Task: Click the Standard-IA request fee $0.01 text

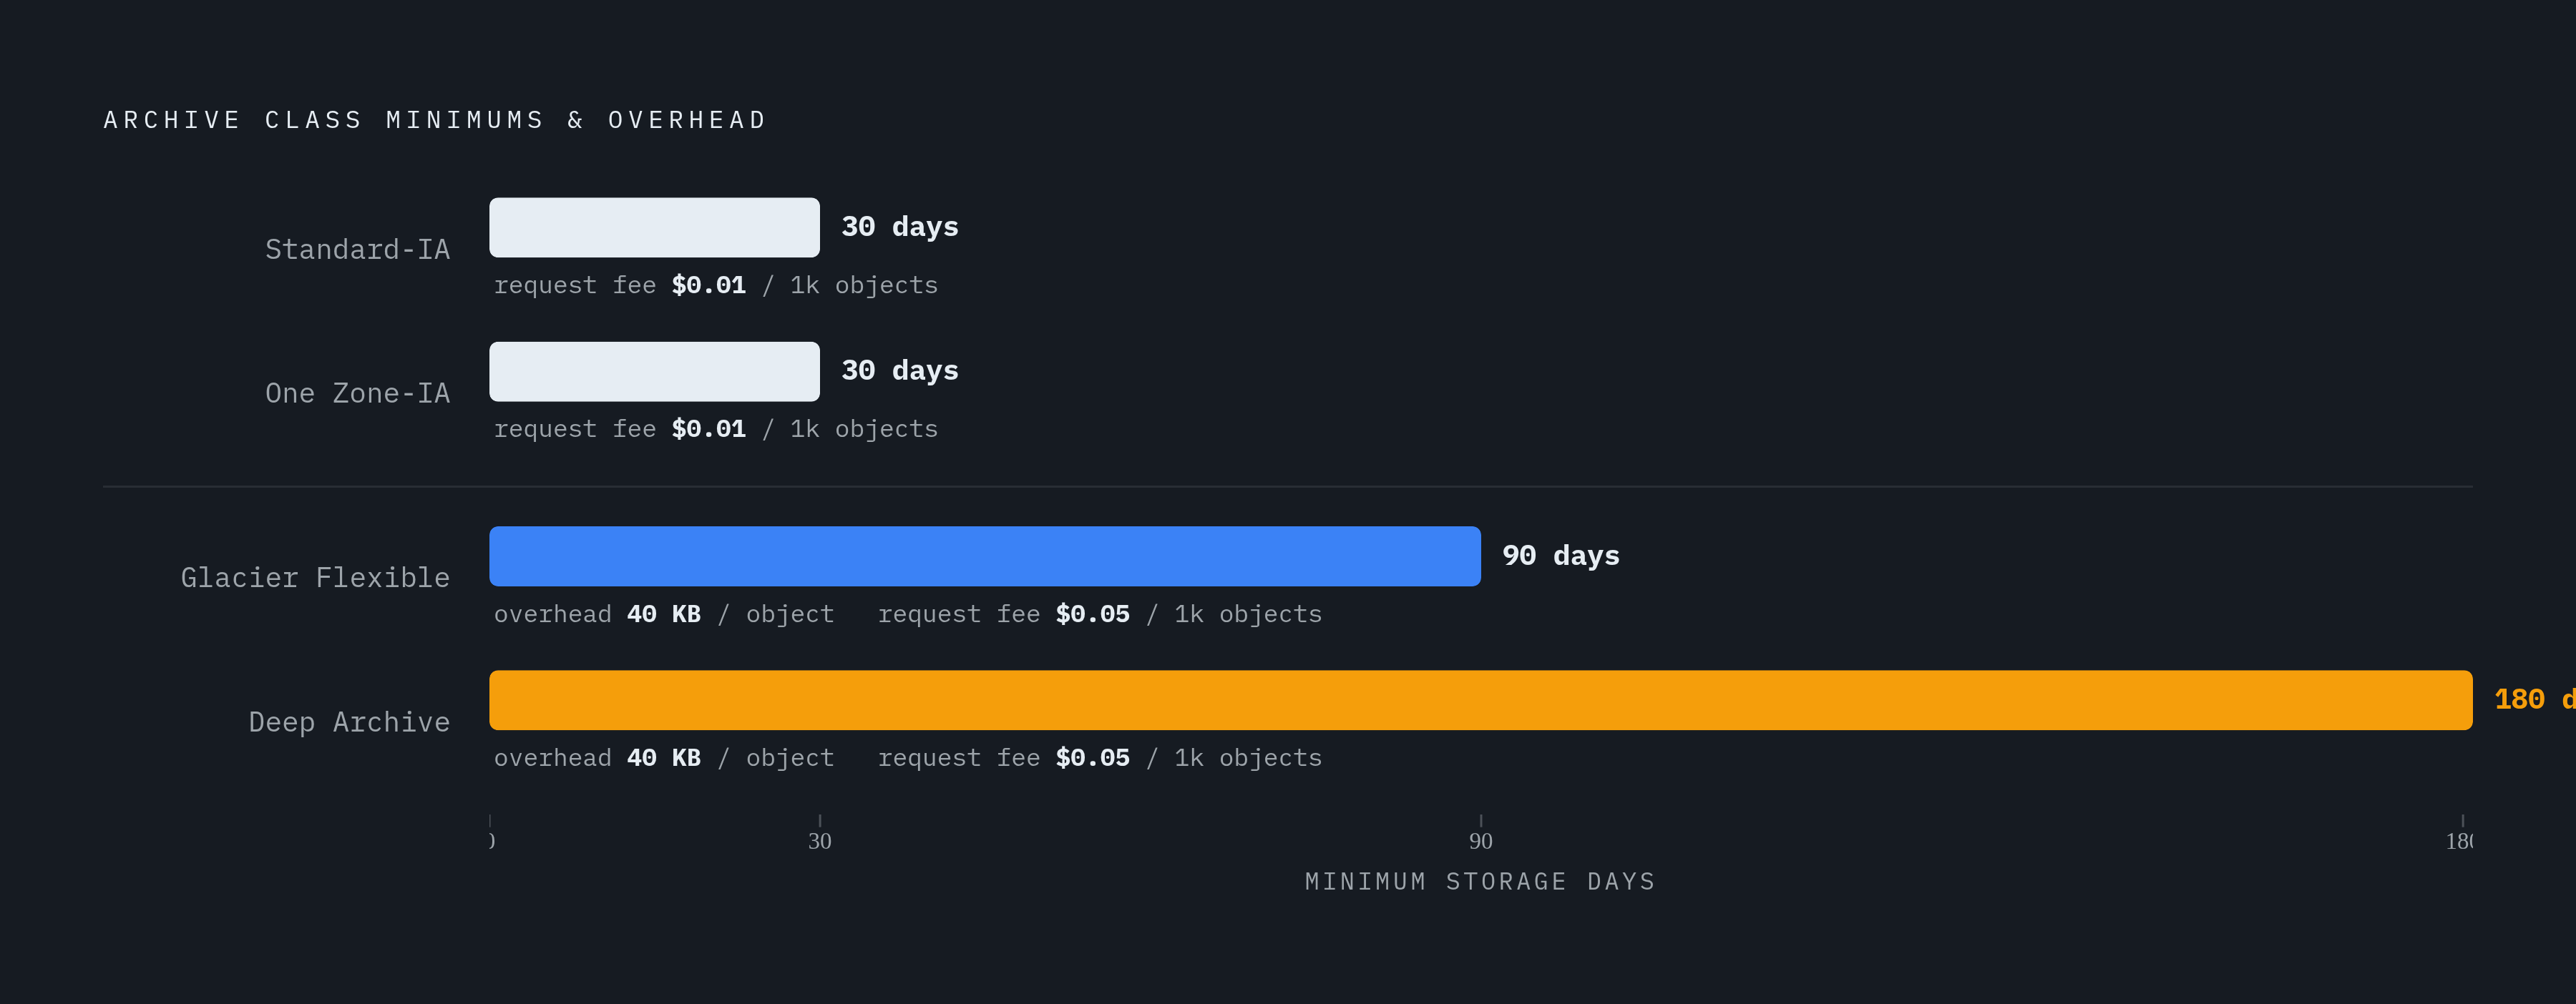Action: pos(716,286)
